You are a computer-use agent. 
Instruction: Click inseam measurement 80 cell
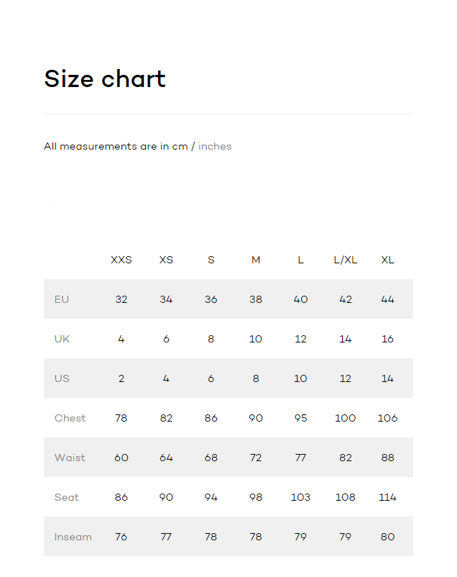pyautogui.click(x=388, y=537)
